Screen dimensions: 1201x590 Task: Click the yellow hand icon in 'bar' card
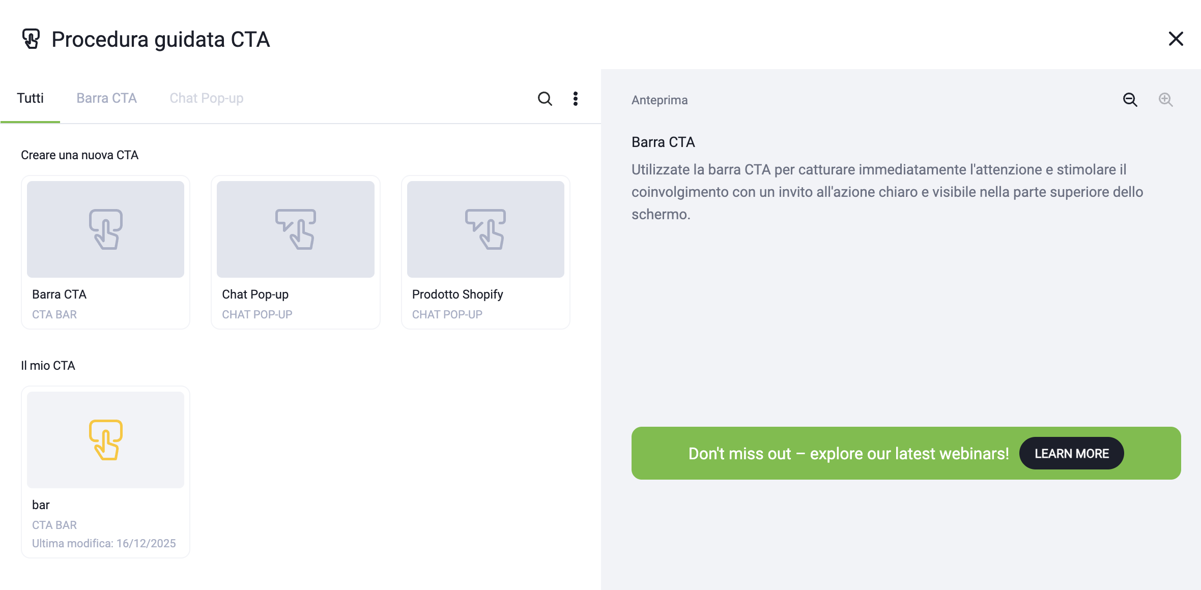point(106,440)
